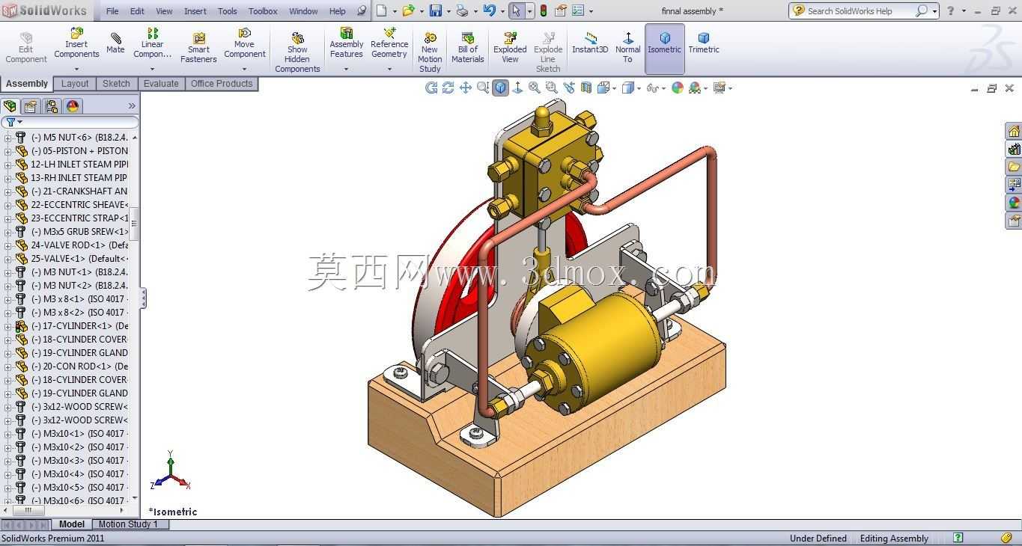Click the Pan view icon
This screenshot has height=546, width=1022.
click(x=466, y=88)
